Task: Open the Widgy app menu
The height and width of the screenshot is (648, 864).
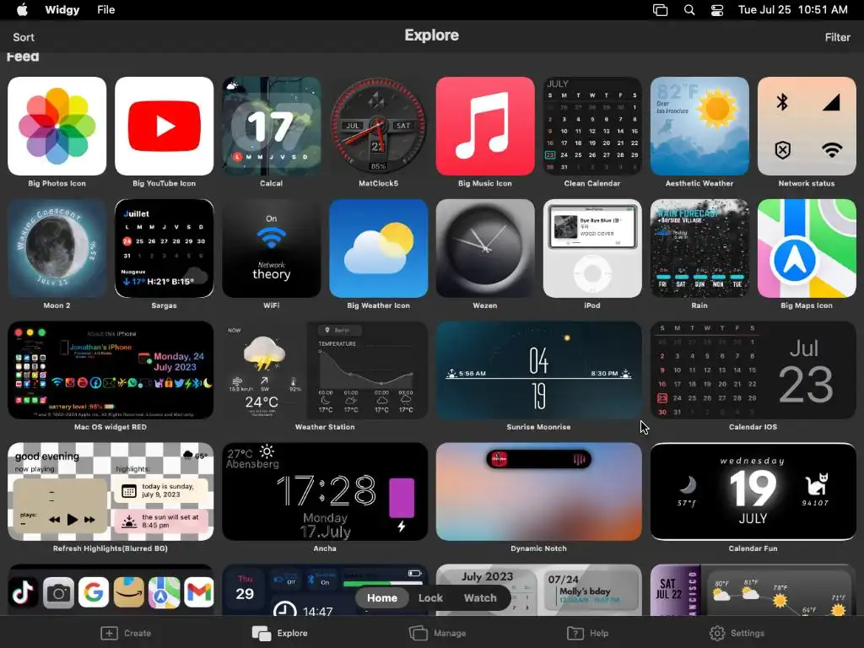Action: click(62, 10)
